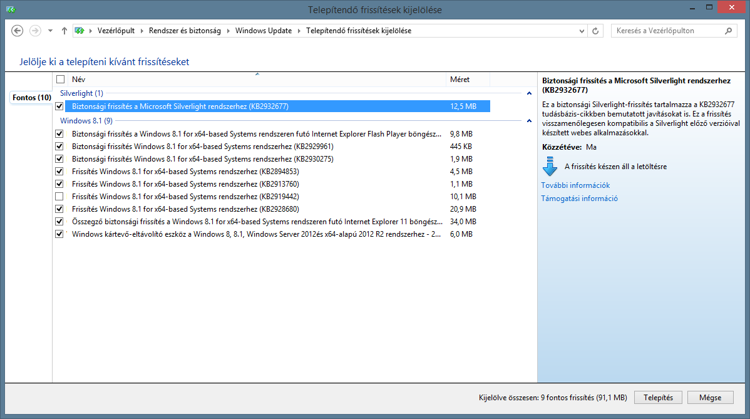Select the Windows kártevő-eltávolító eszköz row text

(257, 234)
